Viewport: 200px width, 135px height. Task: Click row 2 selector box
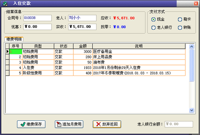tap(7, 57)
